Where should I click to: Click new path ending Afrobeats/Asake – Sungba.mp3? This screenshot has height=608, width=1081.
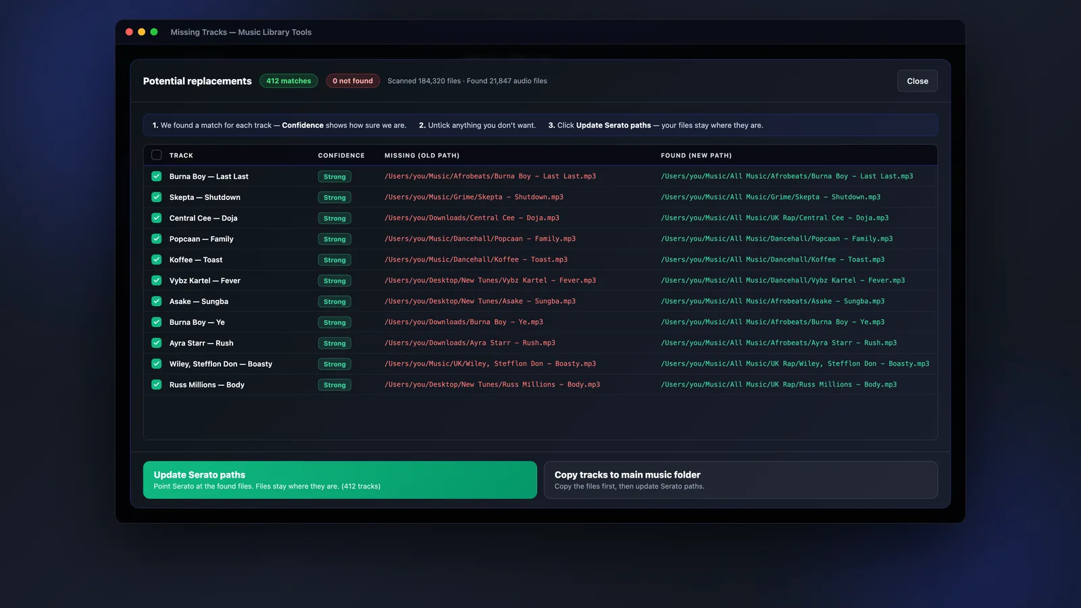[x=772, y=302]
